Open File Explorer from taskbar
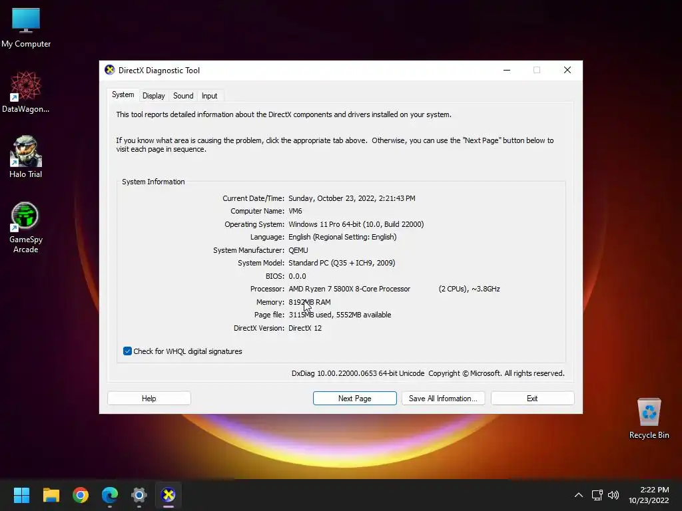 click(51, 495)
